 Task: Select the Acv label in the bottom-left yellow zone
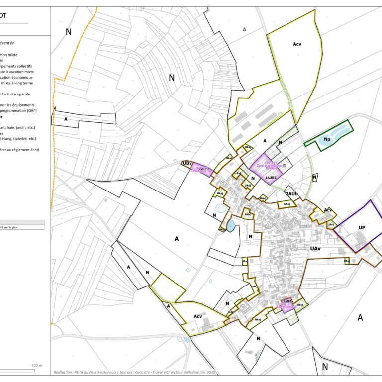pyautogui.click(x=198, y=316)
